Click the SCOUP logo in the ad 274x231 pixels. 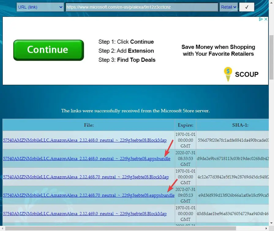pos(241,74)
